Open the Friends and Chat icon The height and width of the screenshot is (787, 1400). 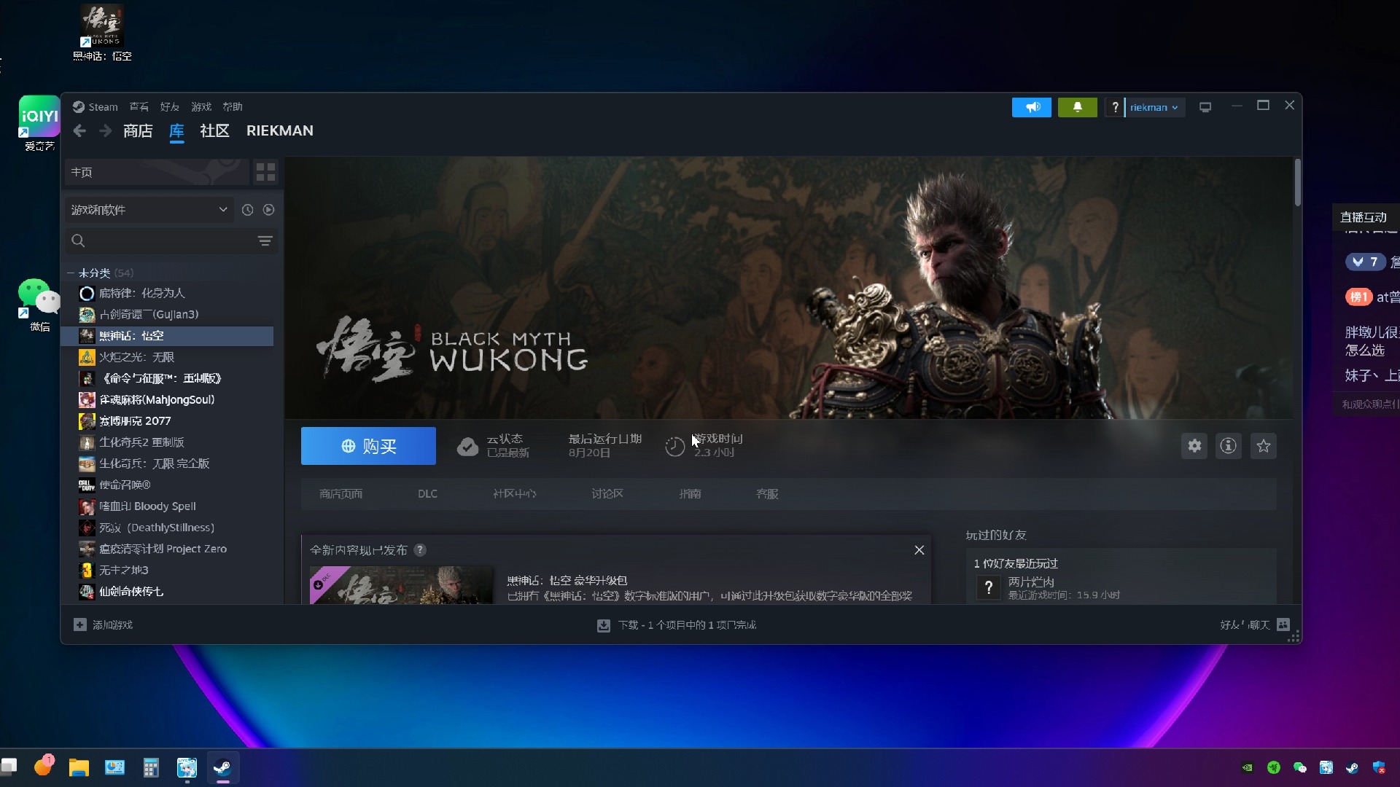pos(1283,624)
